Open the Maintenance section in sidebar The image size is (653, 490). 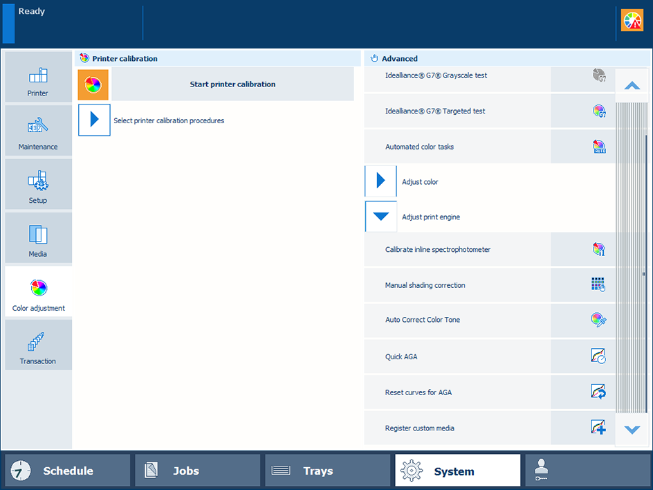pos(38,131)
